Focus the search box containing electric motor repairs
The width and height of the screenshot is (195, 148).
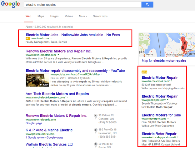coord(82,5)
